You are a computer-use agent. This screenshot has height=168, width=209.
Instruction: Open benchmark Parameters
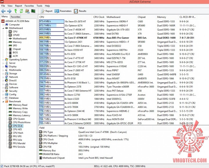(x=63, y=11)
